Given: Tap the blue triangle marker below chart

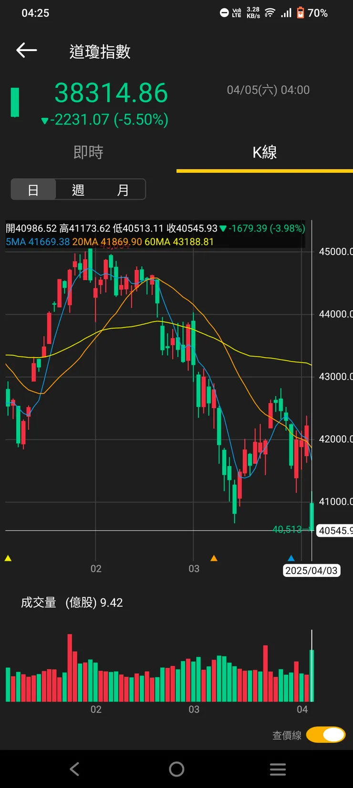Looking at the screenshot, I should coord(291,558).
